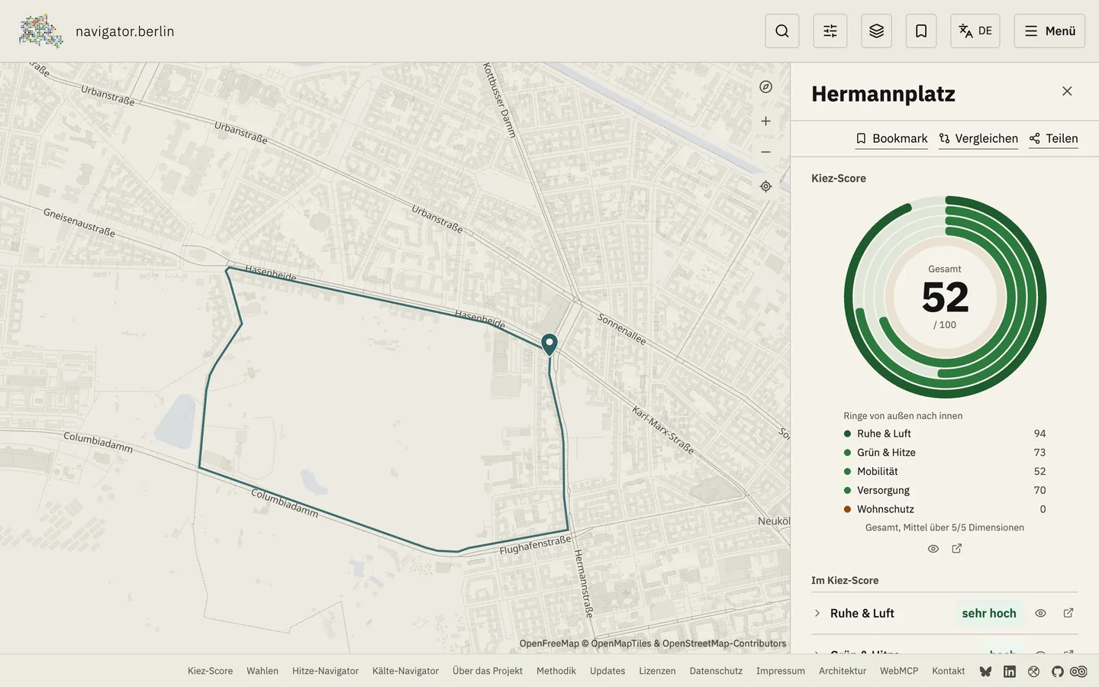1099x687 pixels.
Task: Open the Methodik footer link
Action: click(556, 671)
